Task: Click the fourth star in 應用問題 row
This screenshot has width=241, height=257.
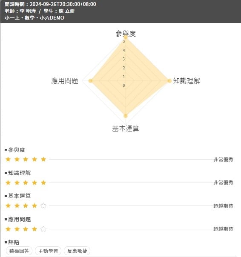Action: (x=34, y=229)
